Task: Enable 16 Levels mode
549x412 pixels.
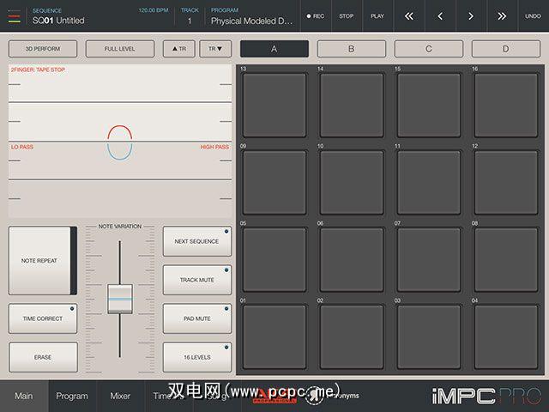Action: pyautogui.click(x=197, y=357)
